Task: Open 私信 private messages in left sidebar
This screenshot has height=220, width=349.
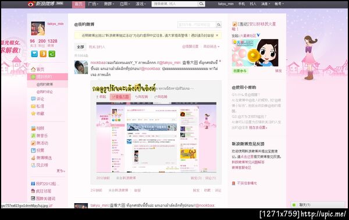Action: point(37,106)
